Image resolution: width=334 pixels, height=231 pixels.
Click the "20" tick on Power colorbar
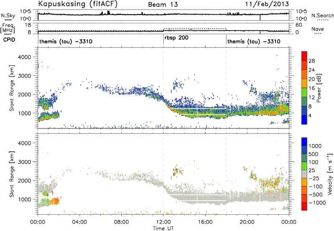click(311, 79)
